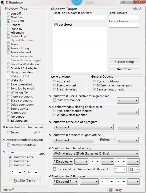Enable the Wake Up checkbox
The width and height of the screenshot is (146, 193).
coord(8,80)
